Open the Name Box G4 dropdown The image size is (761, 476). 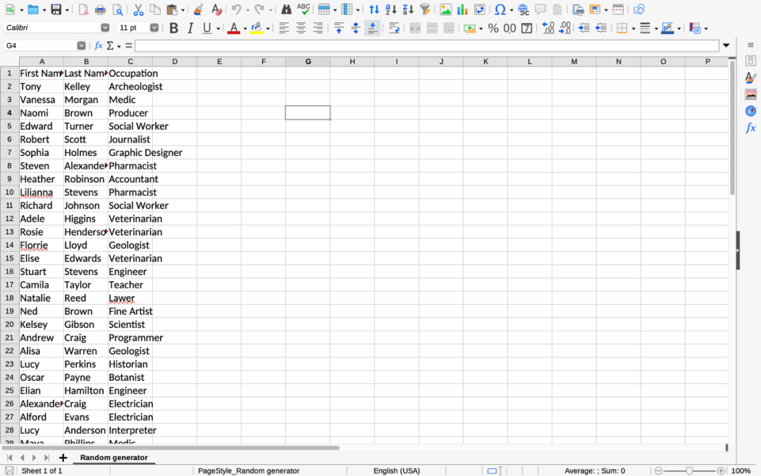tap(81, 45)
